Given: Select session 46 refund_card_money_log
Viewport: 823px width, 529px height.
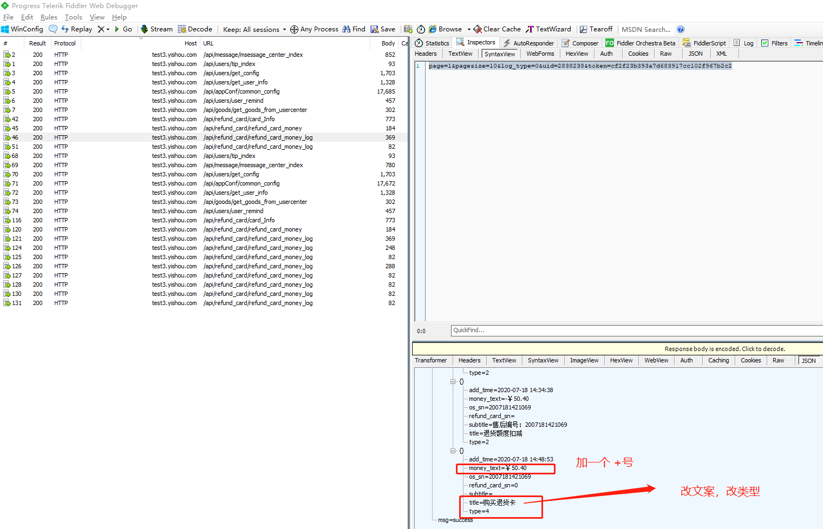Looking at the screenshot, I should tap(204, 137).
